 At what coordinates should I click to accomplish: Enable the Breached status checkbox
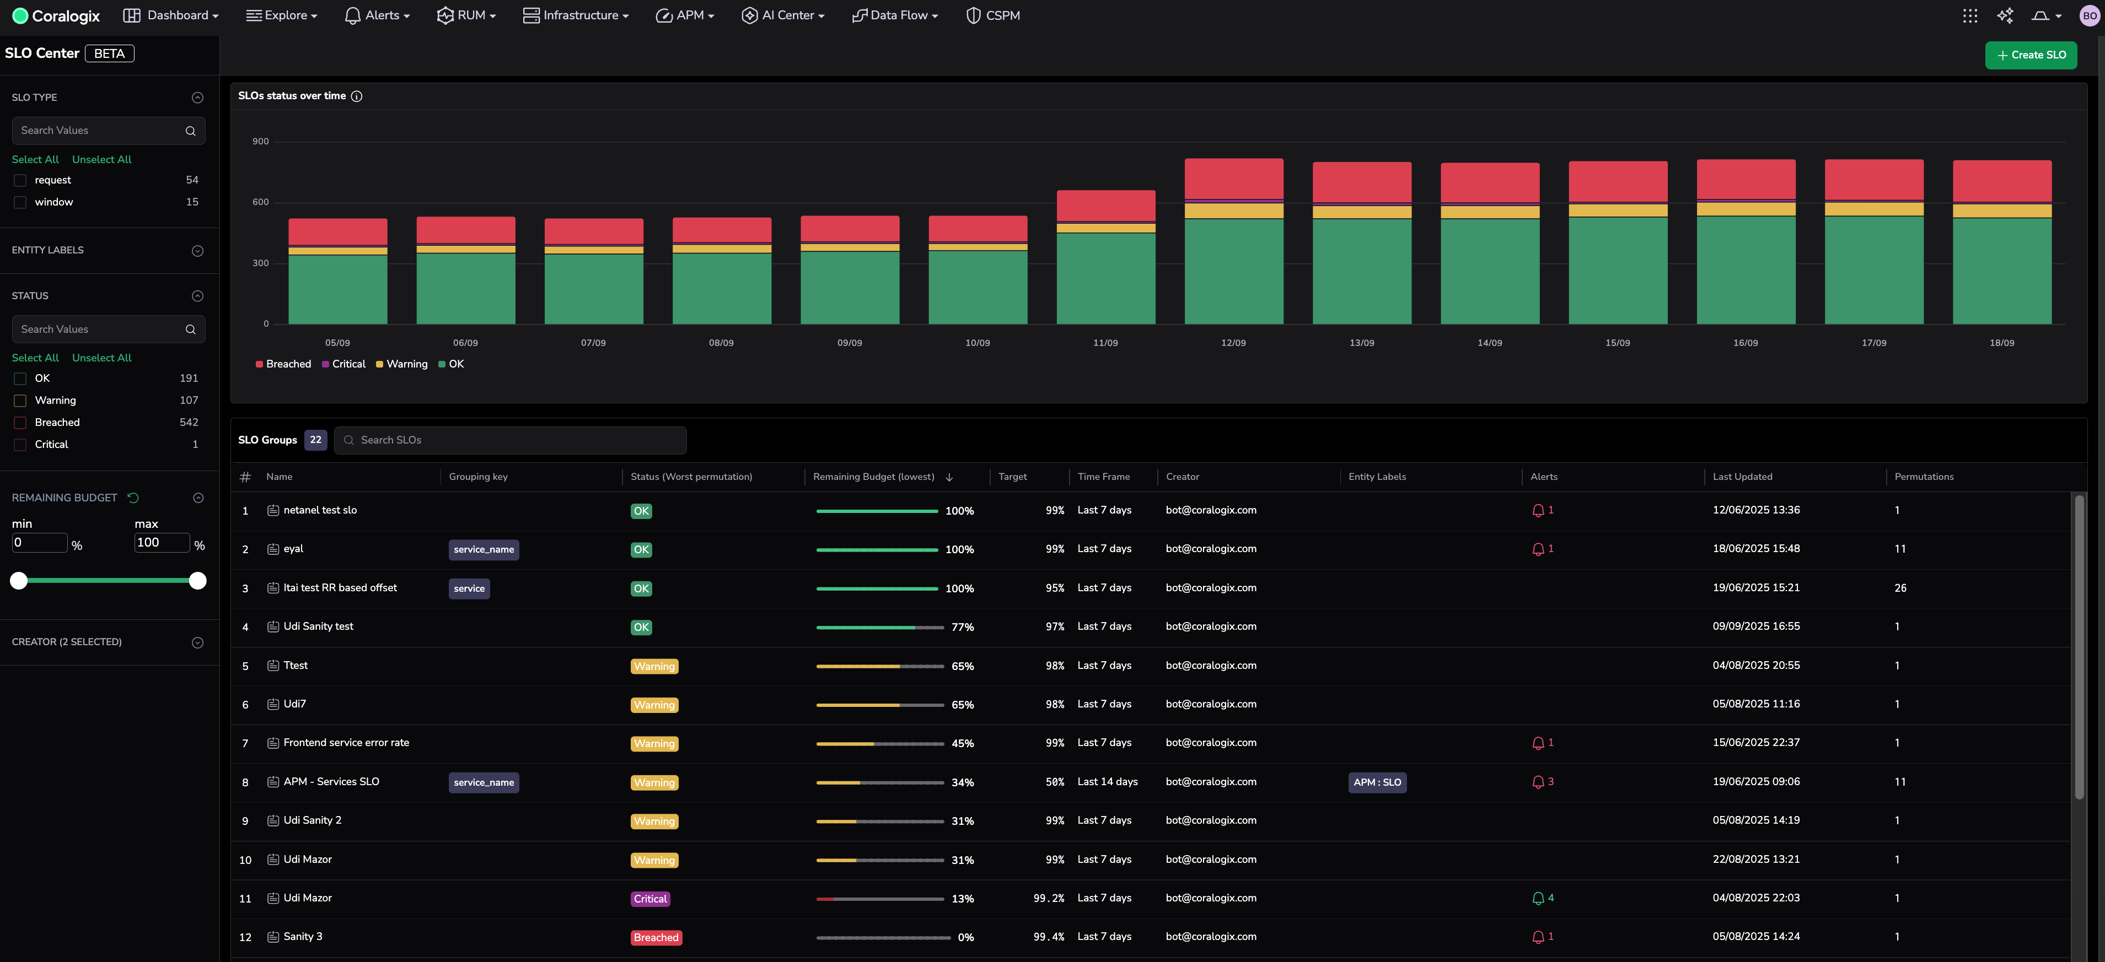click(20, 423)
